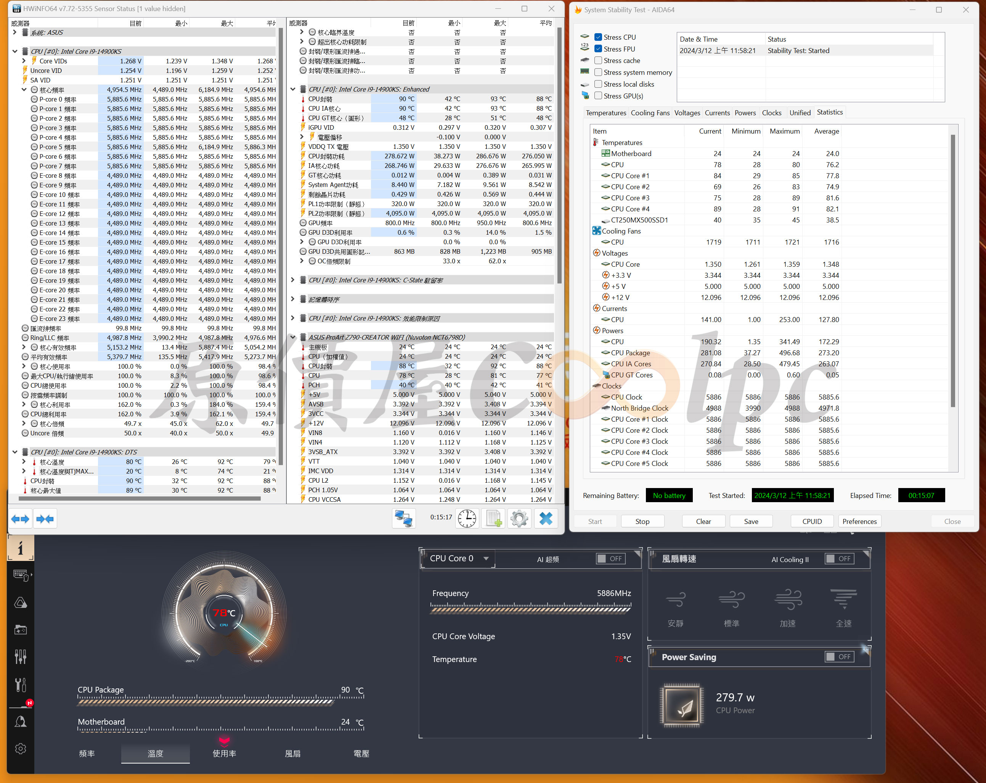Image resolution: width=986 pixels, height=783 pixels.
Task: Turn on the AI Cooling II toggle
Action: (x=839, y=559)
